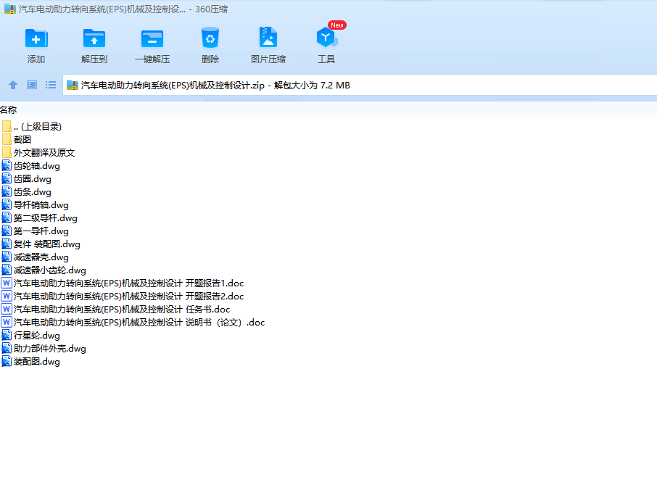The image size is (657, 485).
Task: Select file 齿轮轴.dwg
Action: 30,166
